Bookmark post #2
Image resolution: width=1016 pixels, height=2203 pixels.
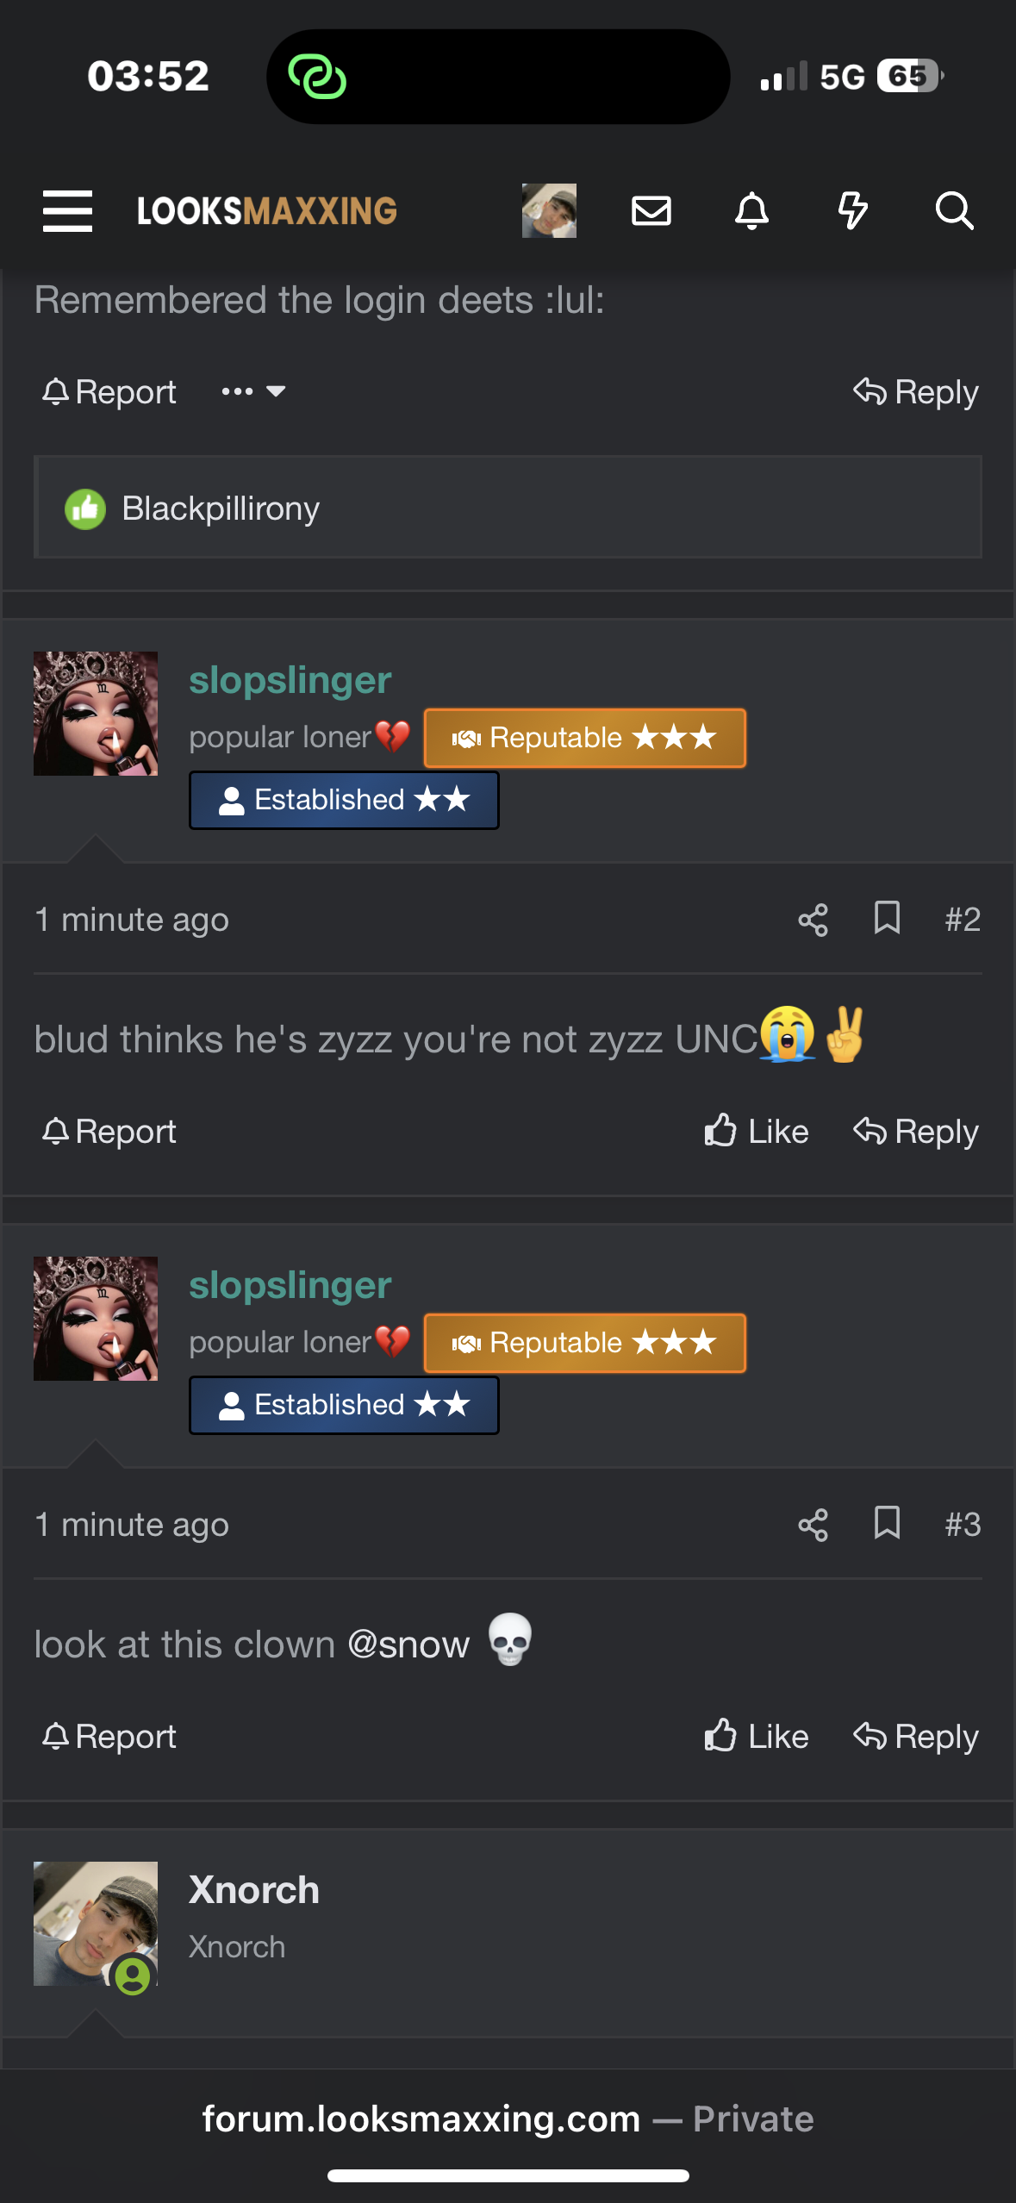pyautogui.click(x=887, y=919)
